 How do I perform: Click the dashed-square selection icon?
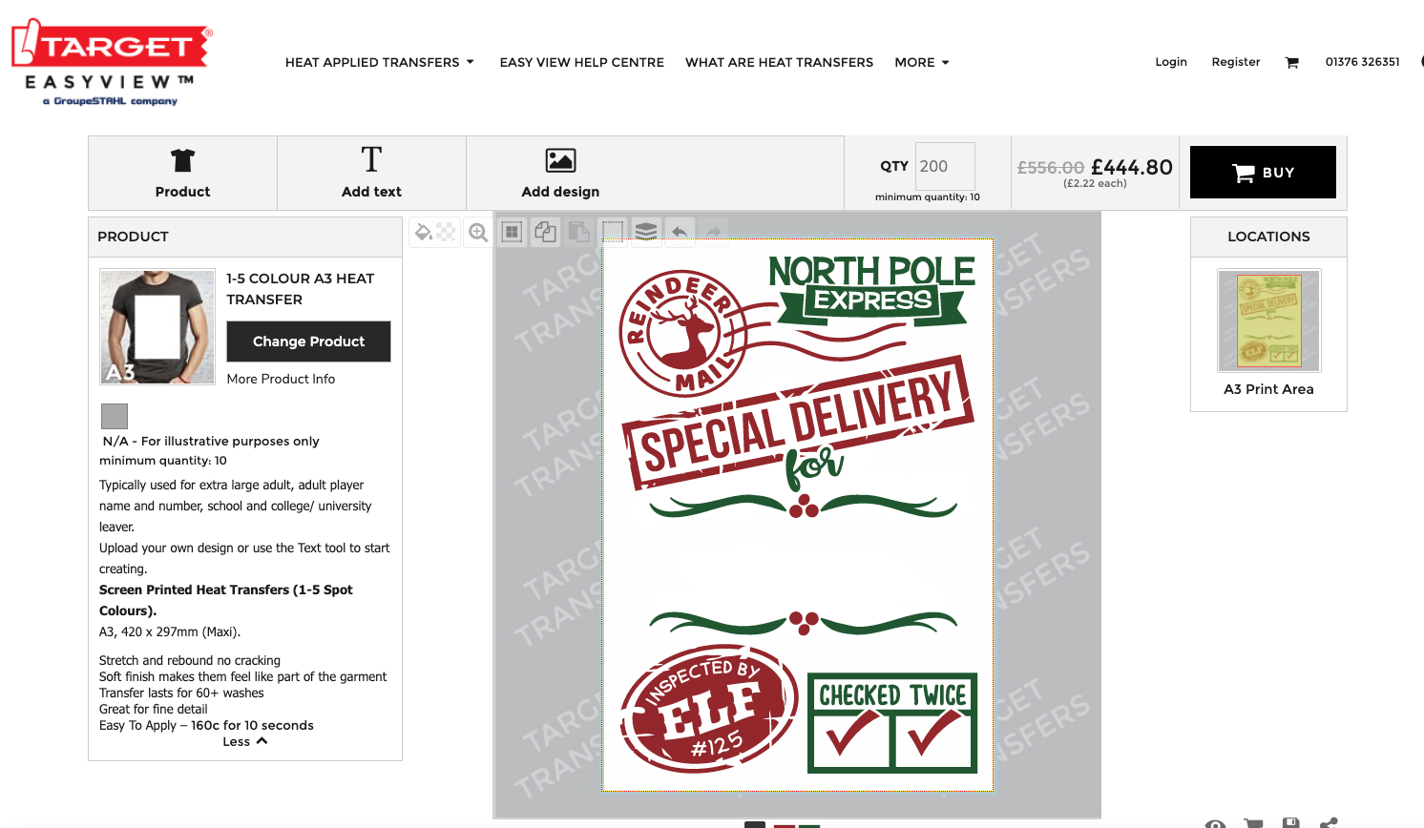pos(613,232)
